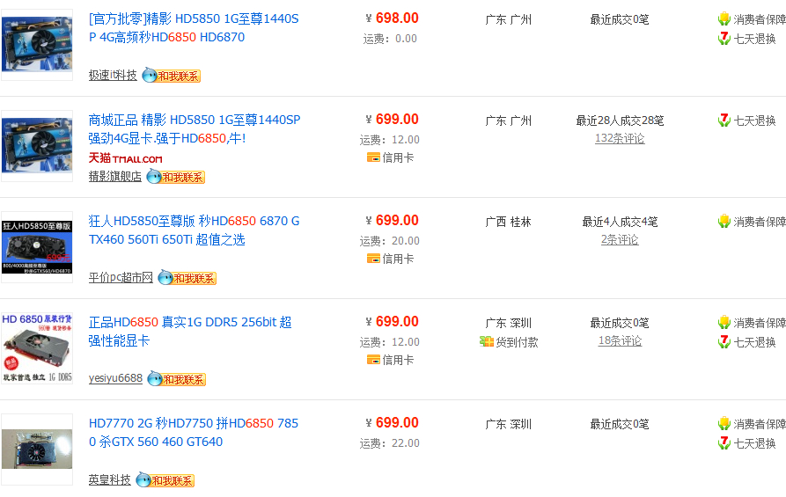
Task: Open the 18条评论 reviews link
Action: click(x=620, y=340)
